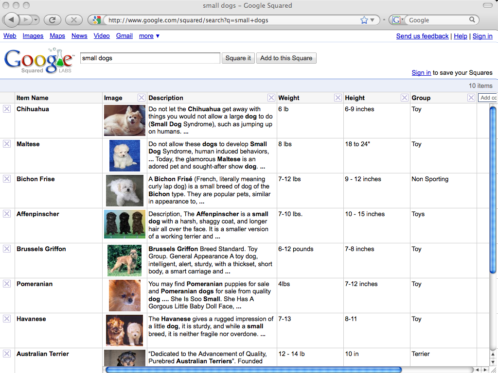Remove the Chihuahua row
Viewport: 498px width, 373px height.
click(7, 109)
